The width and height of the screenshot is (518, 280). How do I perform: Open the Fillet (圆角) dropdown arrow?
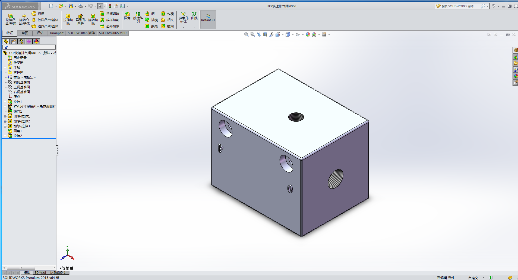pyautogui.click(x=127, y=27)
